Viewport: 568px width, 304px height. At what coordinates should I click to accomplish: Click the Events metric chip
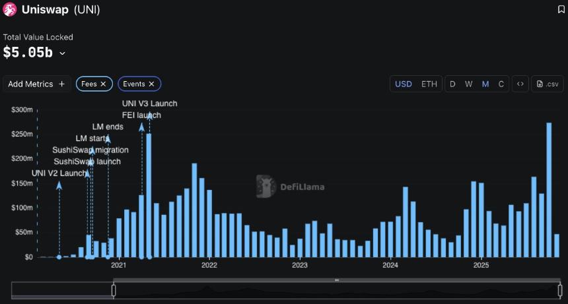134,84
